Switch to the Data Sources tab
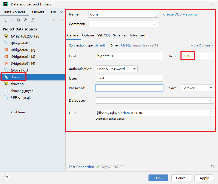 click(14, 12)
